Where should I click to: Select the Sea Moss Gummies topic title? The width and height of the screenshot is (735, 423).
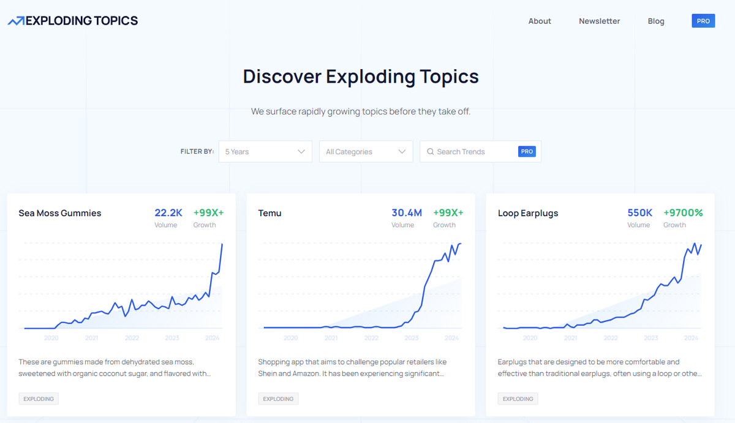[59, 213]
